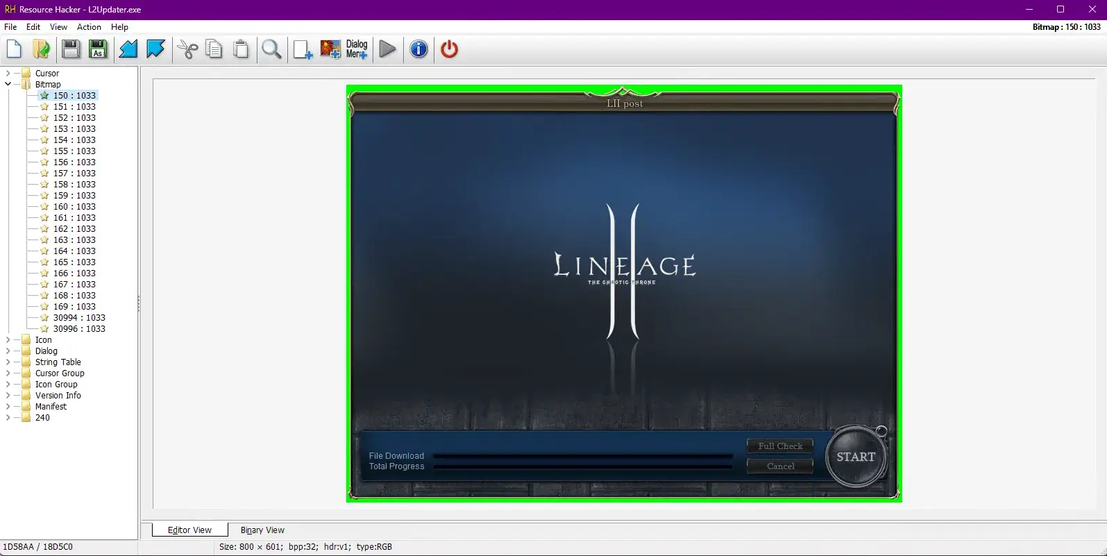Expand the Icon Group folder
Image resolution: width=1107 pixels, height=556 pixels.
(x=8, y=384)
